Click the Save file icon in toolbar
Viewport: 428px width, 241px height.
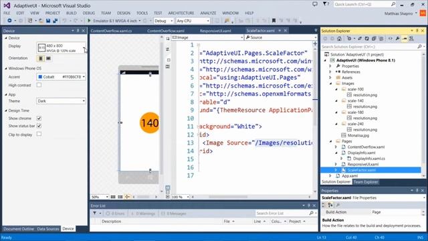pyautogui.click(x=48, y=21)
